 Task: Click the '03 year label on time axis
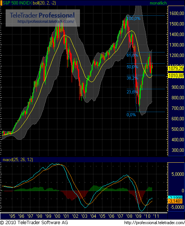(84, 216)
